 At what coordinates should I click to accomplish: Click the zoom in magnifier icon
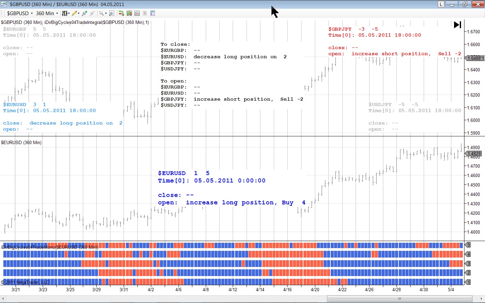pyautogui.click(x=85, y=13)
